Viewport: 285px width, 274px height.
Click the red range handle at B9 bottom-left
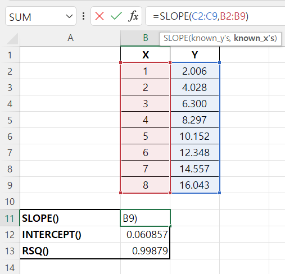(x=120, y=193)
